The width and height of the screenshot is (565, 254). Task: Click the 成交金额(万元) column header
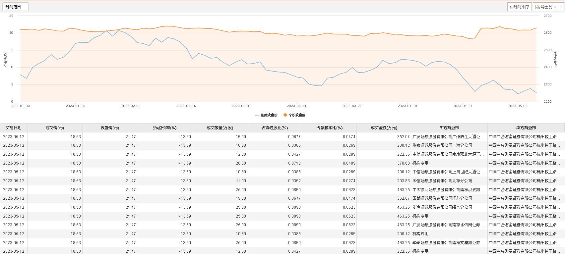pyautogui.click(x=384, y=128)
